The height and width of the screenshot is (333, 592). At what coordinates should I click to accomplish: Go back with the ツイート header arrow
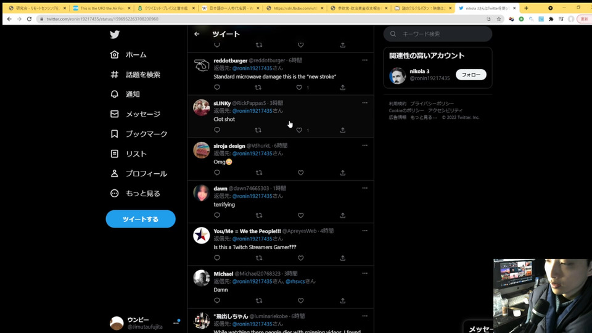pyautogui.click(x=197, y=34)
